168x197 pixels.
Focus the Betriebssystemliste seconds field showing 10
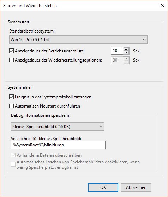pos(117,51)
